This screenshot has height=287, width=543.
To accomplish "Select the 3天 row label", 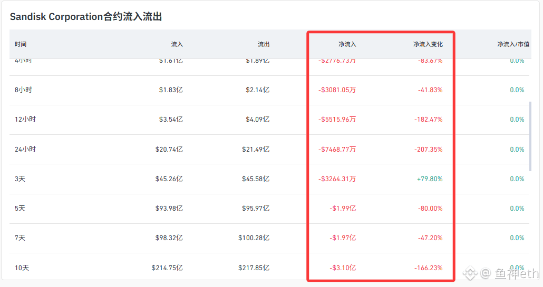I will point(20,179).
